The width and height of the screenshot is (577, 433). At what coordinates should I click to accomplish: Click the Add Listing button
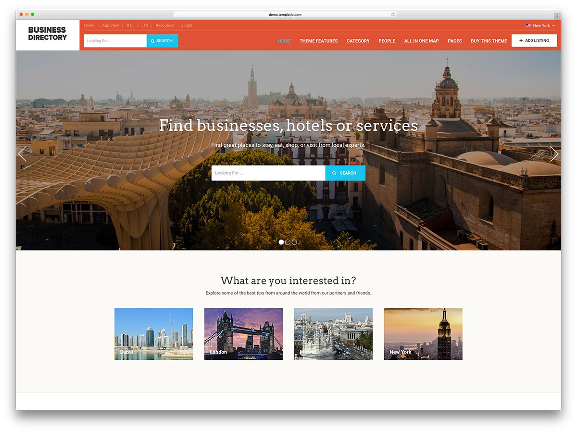(534, 41)
